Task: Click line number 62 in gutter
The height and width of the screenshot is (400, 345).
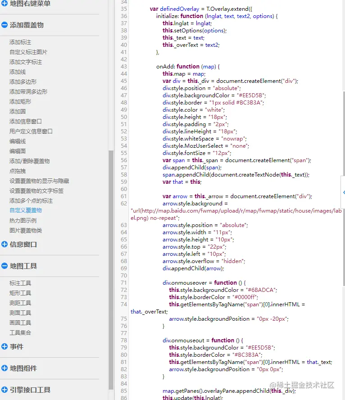Action: [x=124, y=204]
